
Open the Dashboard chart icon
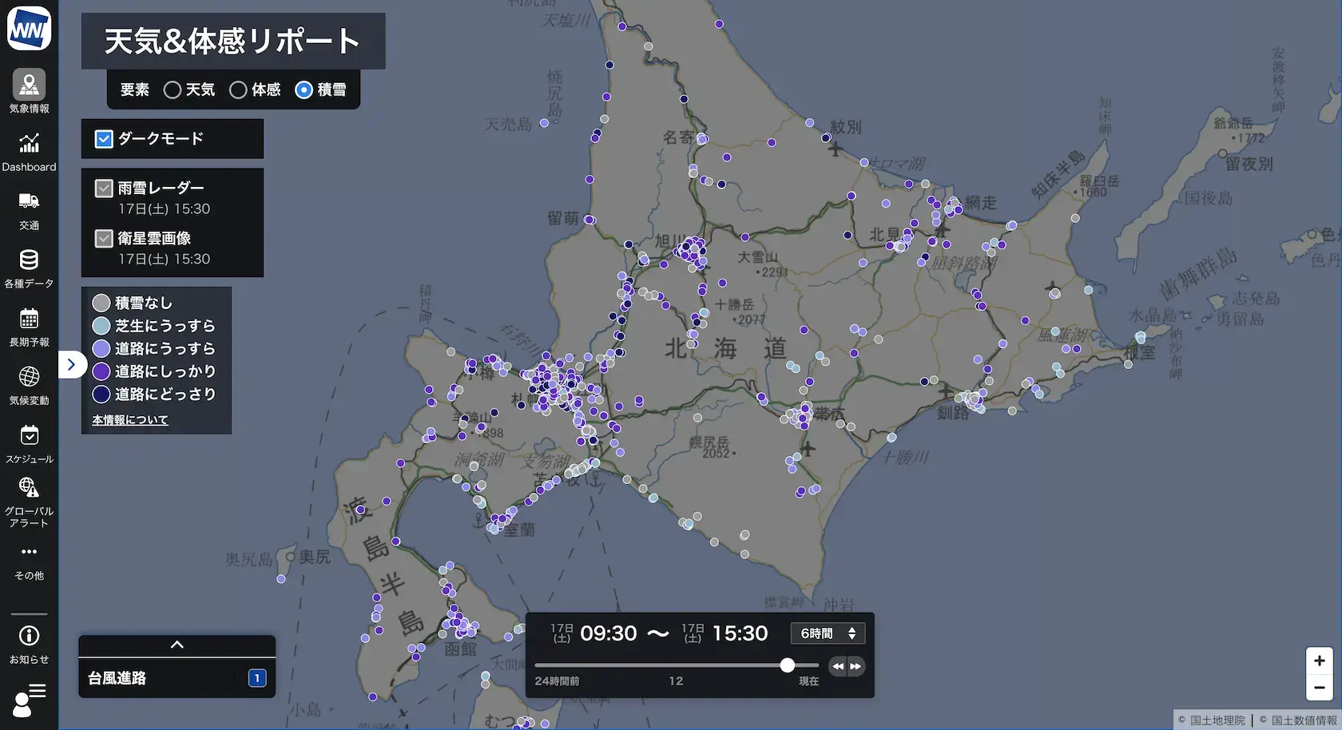[x=29, y=144]
